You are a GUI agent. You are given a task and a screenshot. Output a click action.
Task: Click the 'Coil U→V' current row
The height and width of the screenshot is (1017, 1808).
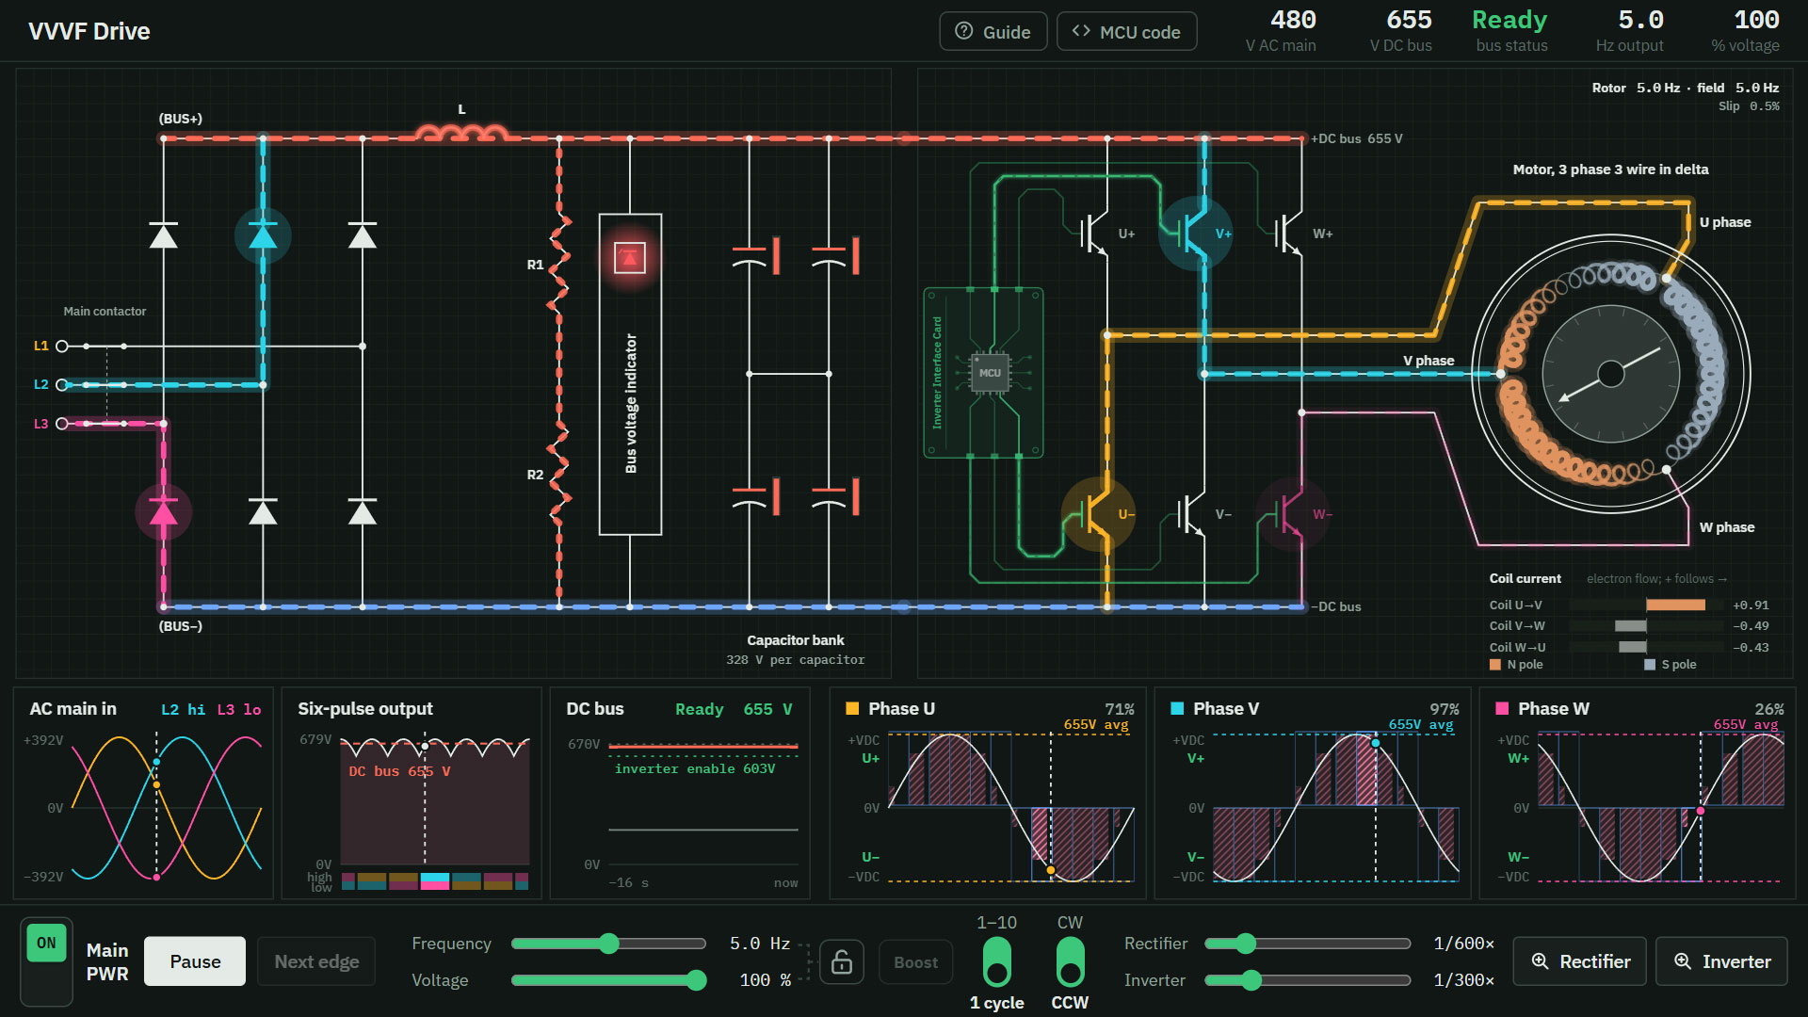(1629, 605)
